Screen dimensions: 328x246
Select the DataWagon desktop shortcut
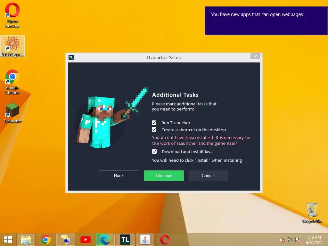(x=12, y=46)
